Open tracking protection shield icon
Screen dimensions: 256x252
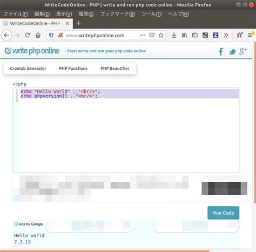pos(51,35)
